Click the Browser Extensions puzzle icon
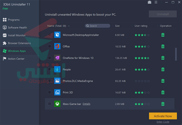Viewport: 182px width, 125px height. click(x=5, y=43)
